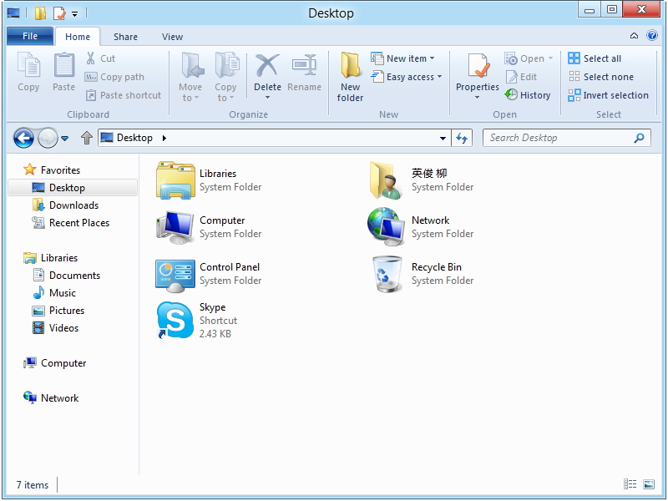Click the Rename icon in Organize
Viewport: 668px width, 501px height.
click(304, 66)
